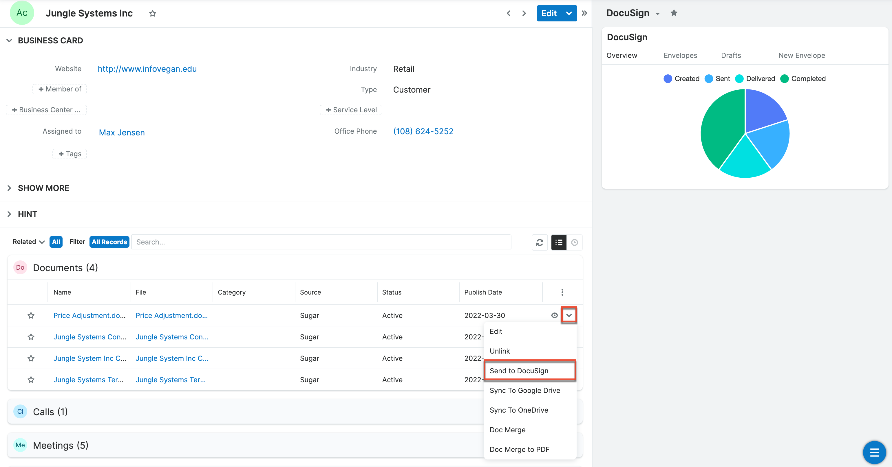
Task: Favorite the Jungle Systems Ter document
Action: (x=31, y=380)
